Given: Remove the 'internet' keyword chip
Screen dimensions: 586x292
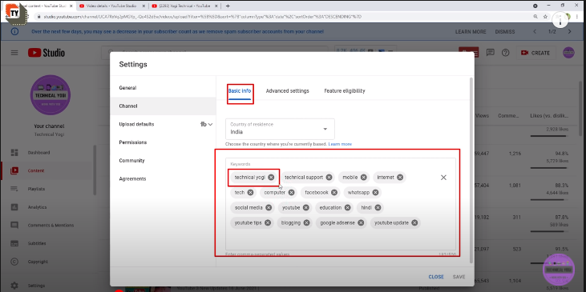Looking at the screenshot, I should (400, 177).
